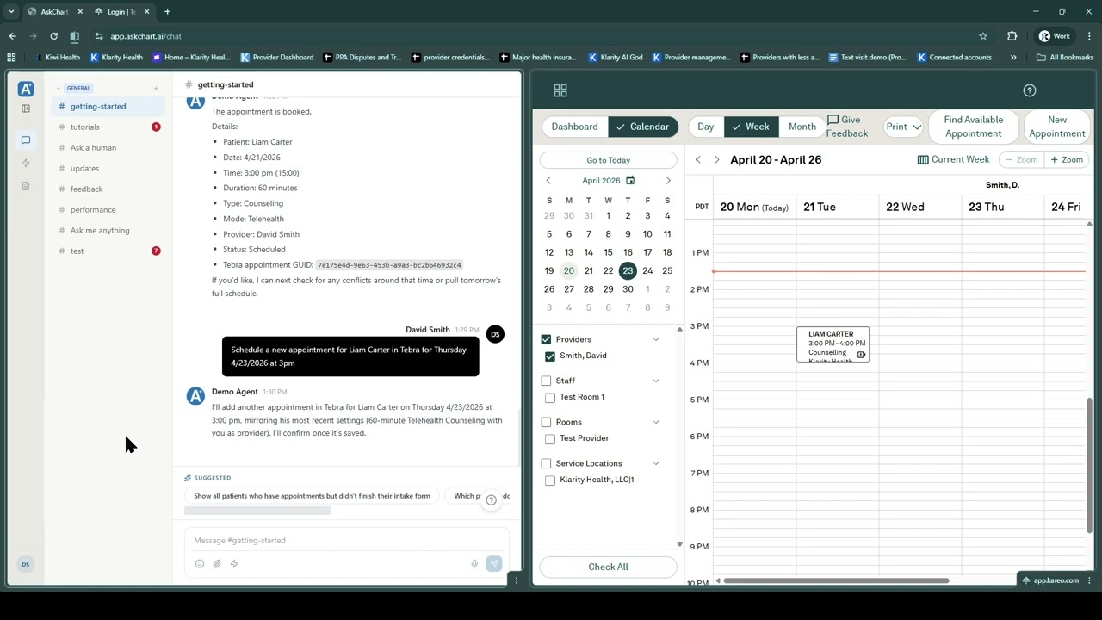1102x620 pixels.
Task: Switch to Day view
Action: coord(705,127)
